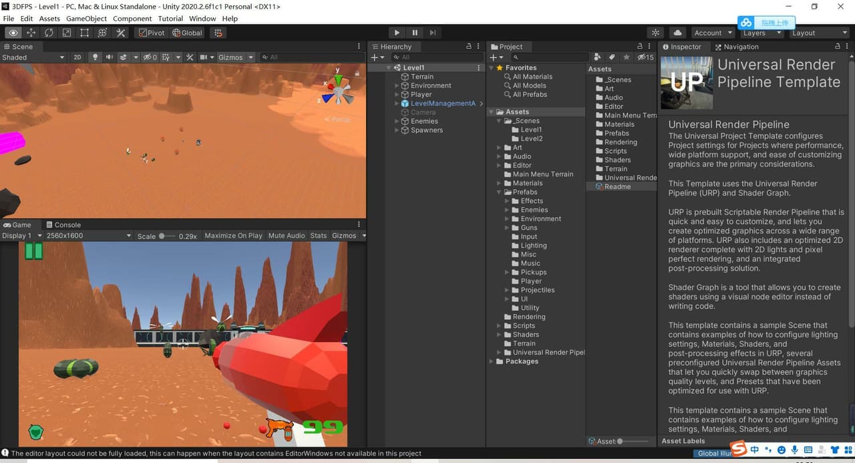Open Shaded draw mode dropdown

33,57
